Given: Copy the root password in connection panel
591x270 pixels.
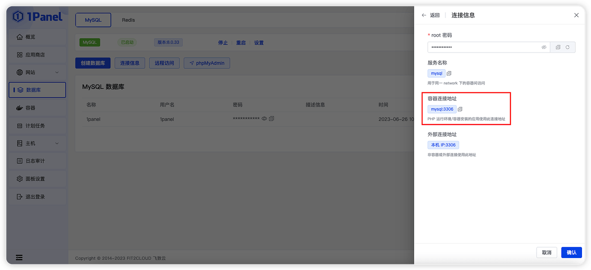Looking at the screenshot, I should [x=558, y=47].
